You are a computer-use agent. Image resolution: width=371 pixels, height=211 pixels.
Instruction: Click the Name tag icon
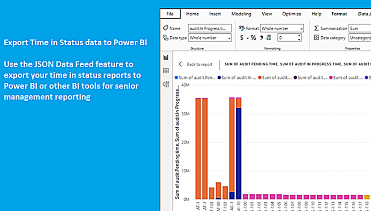[165, 28]
